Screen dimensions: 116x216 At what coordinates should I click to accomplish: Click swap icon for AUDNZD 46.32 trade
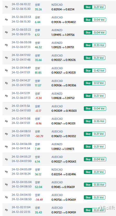[6, 45]
